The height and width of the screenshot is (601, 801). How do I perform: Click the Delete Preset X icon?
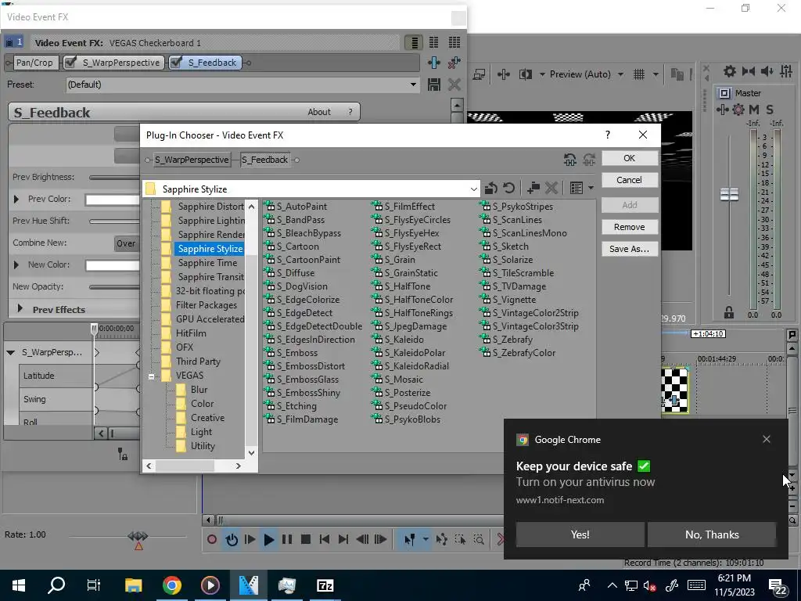coord(454,85)
